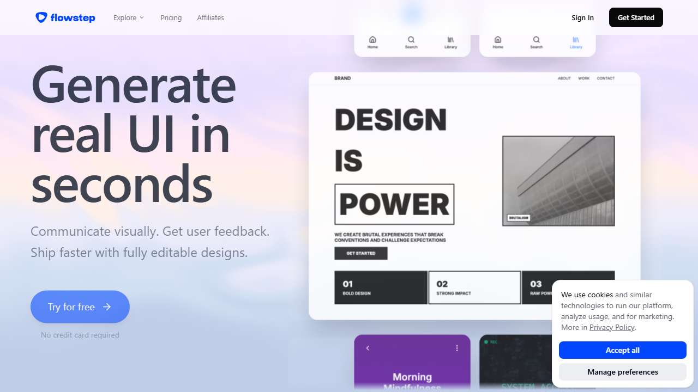Select WORK in the design preview nav
The height and width of the screenshot is (392, 698).
click(584, 78)
